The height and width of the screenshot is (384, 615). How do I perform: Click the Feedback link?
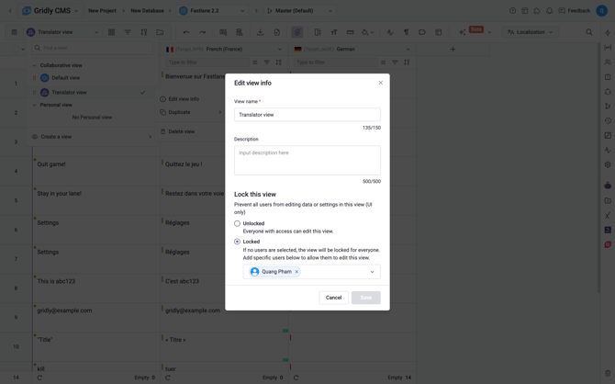tap(575, 11)
